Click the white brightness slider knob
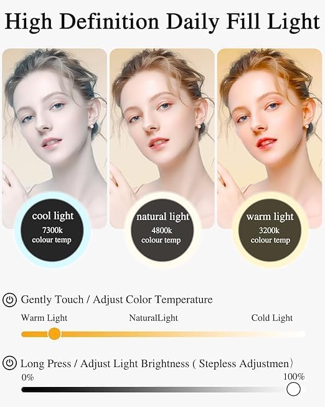Image resolution: width=325 pixels, height=407 pixels. coord(293,389)
